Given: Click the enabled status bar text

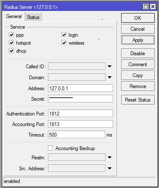Looking at the screenshot, I should click(12, 181).
